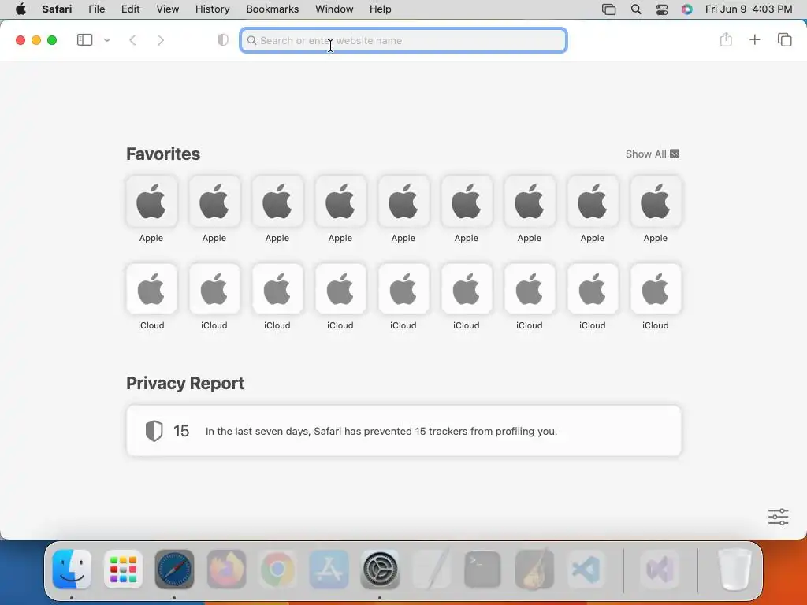Open Control Center in menu bar
Screen dimensions: 807x605
click(662, 9)
